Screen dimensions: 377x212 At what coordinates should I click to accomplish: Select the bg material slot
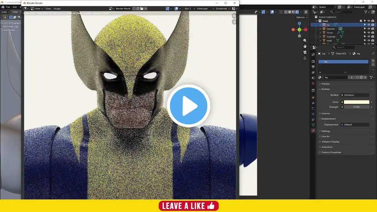click(343, 62)
